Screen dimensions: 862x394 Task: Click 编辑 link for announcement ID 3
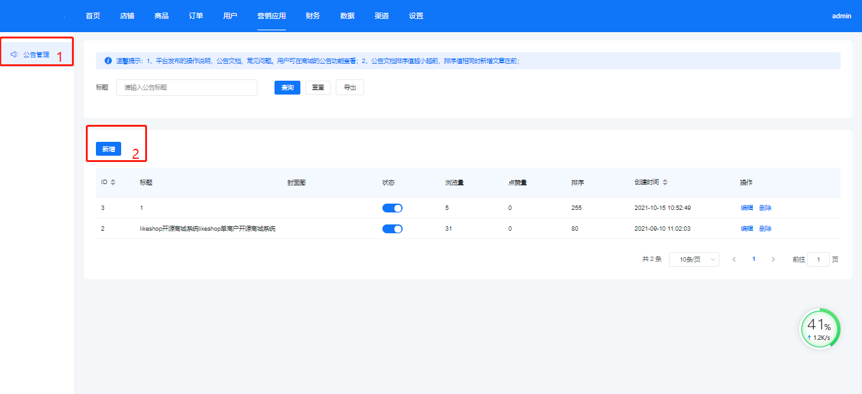(747, 208)
